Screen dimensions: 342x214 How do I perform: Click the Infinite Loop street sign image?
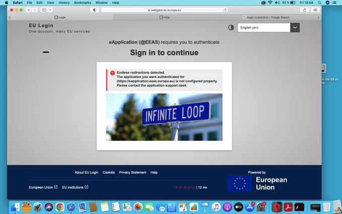(x=164, y=117)
